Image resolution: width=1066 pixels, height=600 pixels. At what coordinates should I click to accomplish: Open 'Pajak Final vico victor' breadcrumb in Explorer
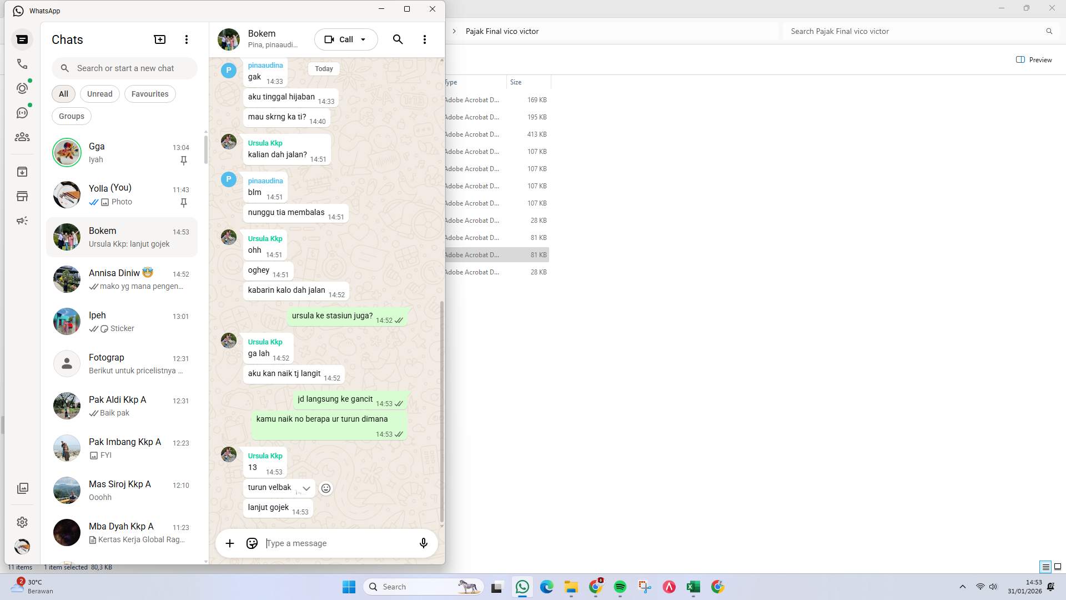pyautogui.click(x=501, y=31)
